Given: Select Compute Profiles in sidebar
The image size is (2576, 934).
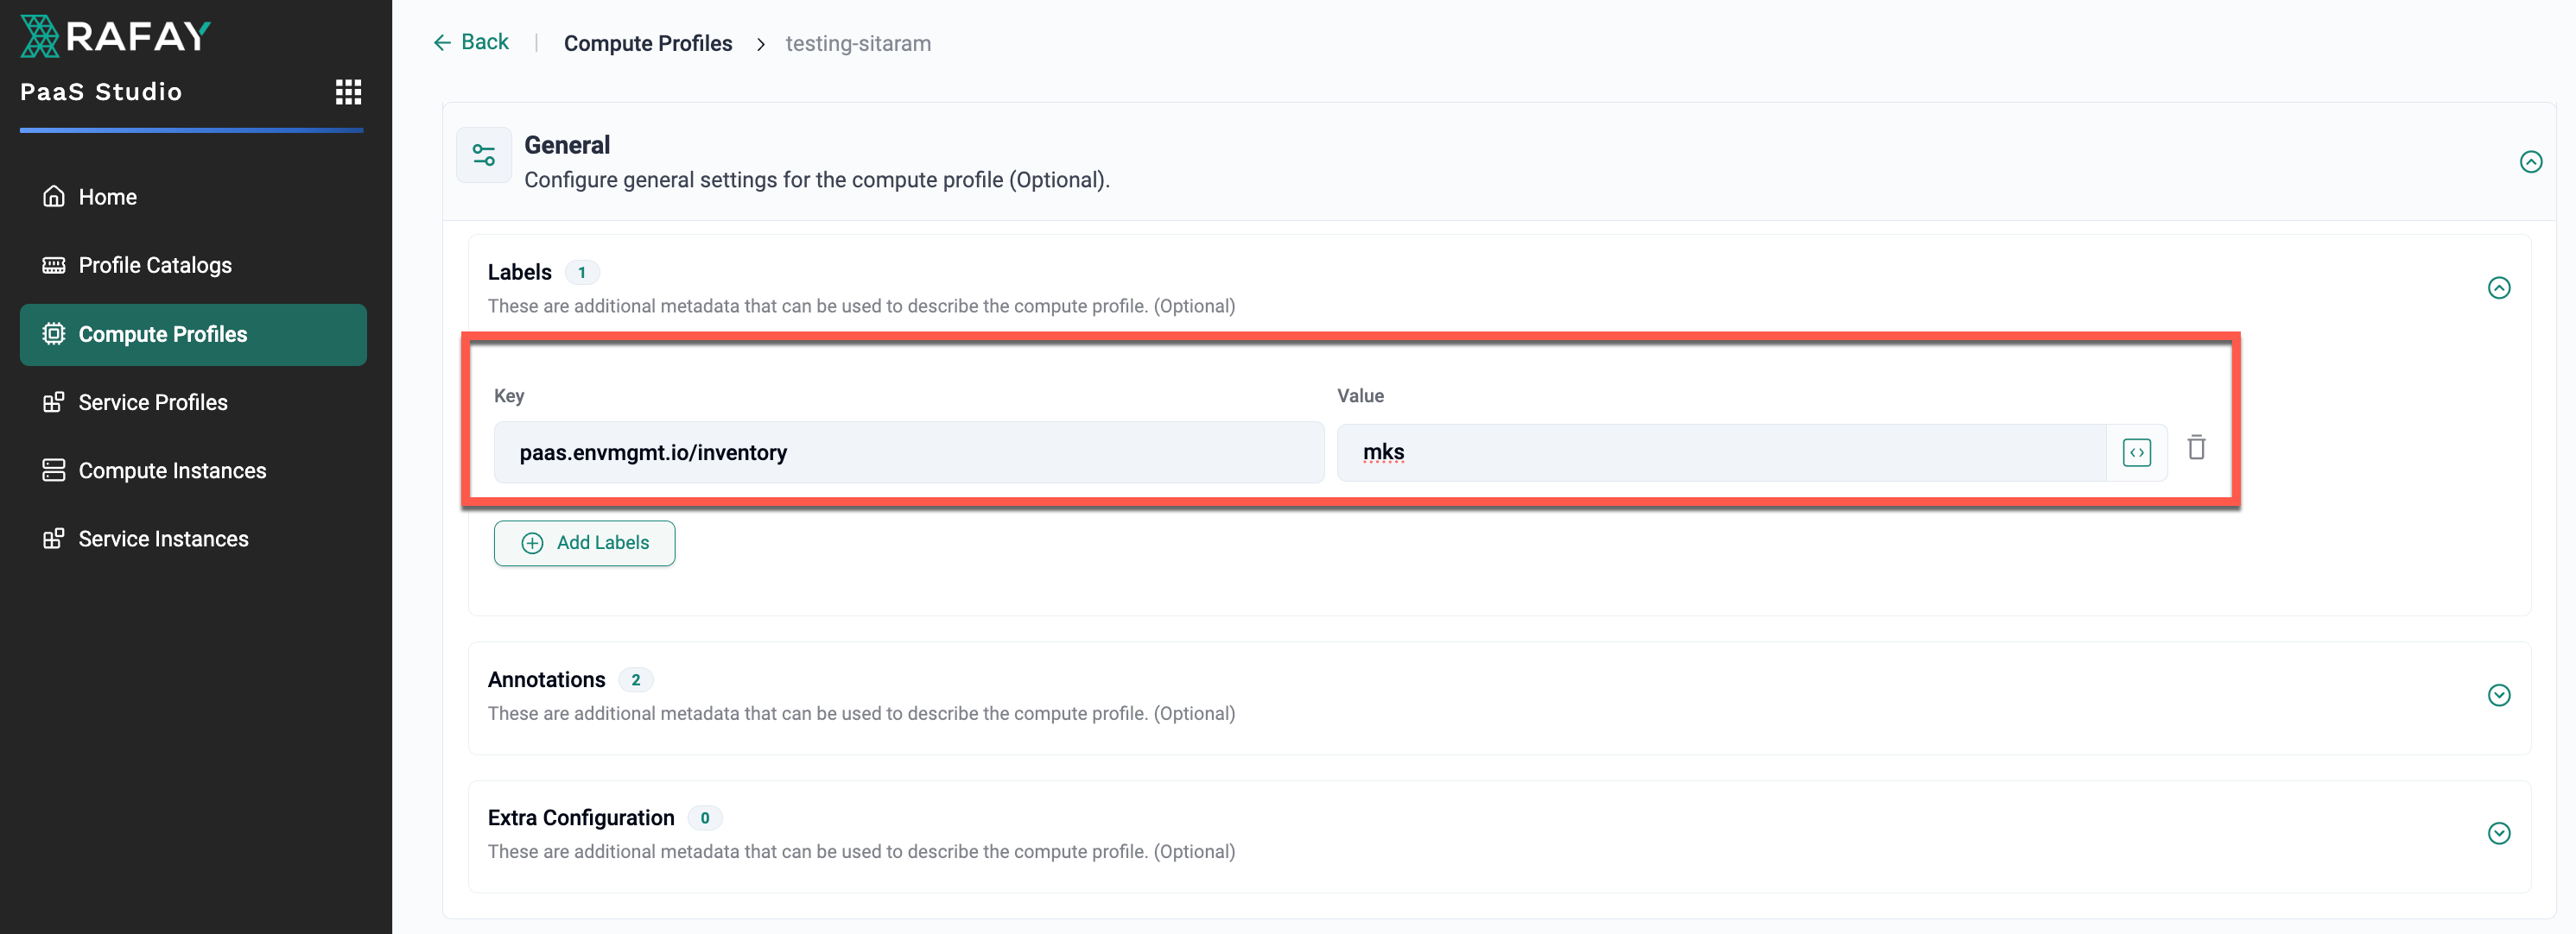Looking at the screenshot, I should coord(193,335).
